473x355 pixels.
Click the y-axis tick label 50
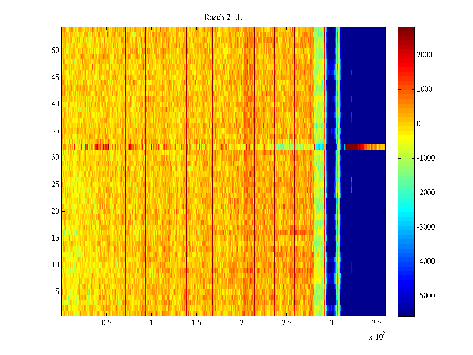tap(55, 51)
